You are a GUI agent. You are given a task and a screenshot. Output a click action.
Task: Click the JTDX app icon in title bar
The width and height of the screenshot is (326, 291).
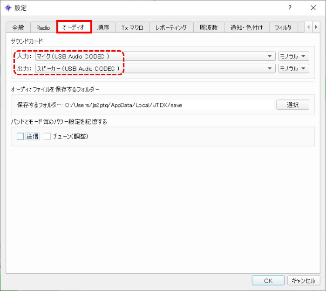pyautogui.click(x=7, y=8)
